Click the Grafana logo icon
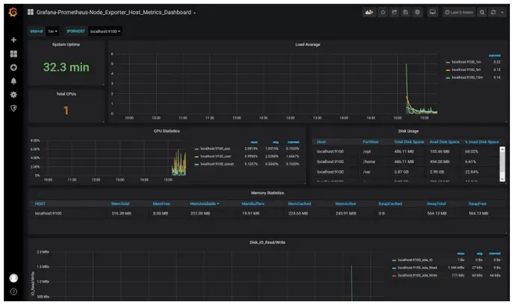 coord(13,12)
